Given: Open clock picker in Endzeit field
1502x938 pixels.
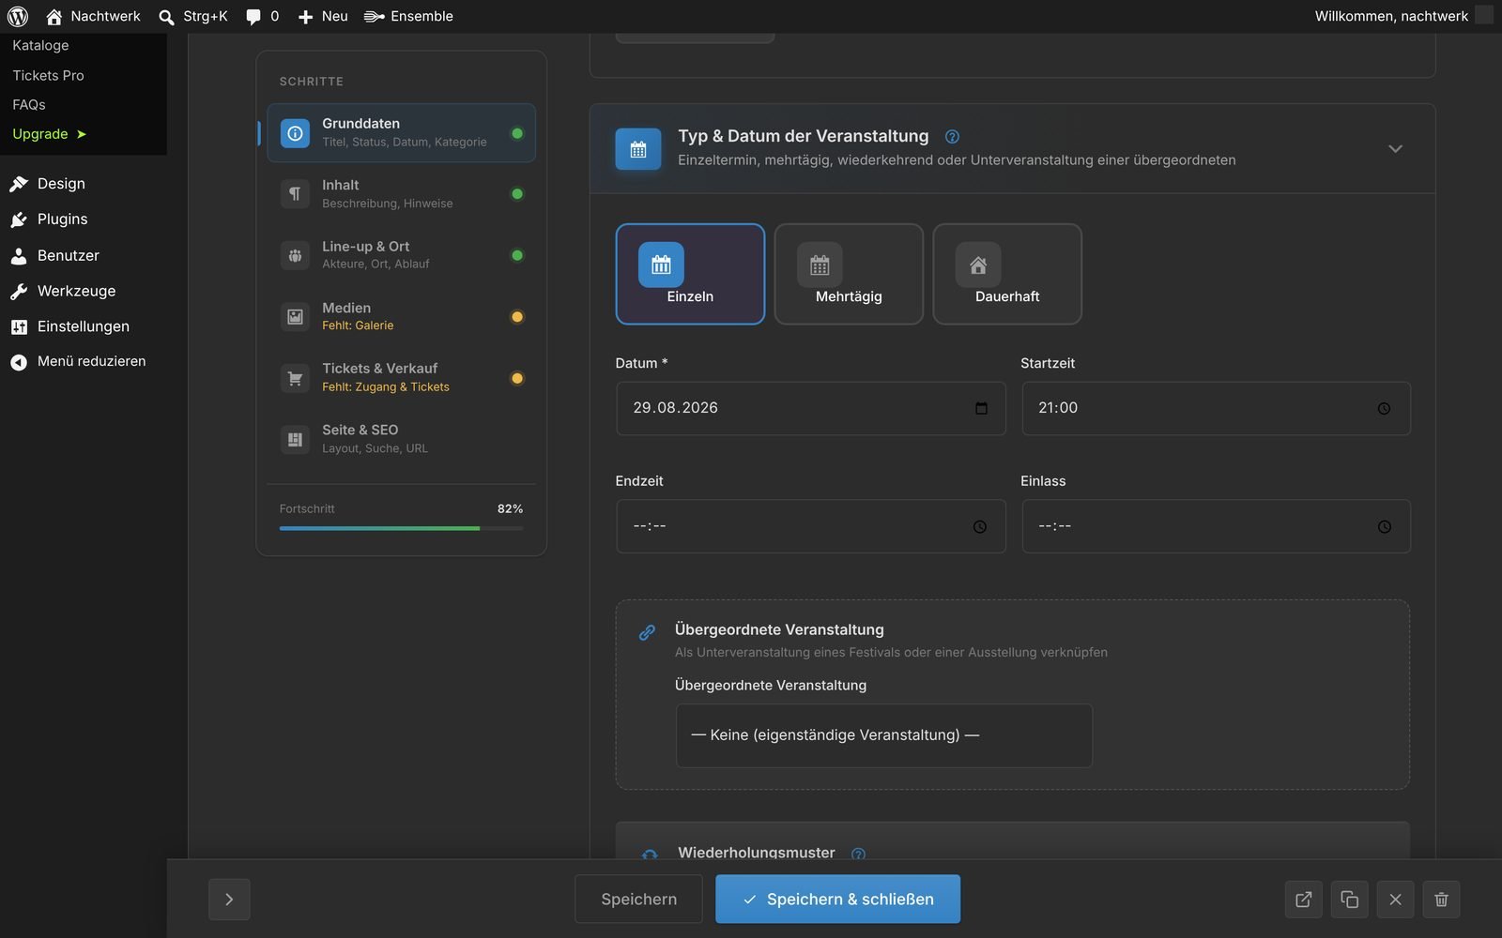Looking at the screenshot, I should point(979,526).
